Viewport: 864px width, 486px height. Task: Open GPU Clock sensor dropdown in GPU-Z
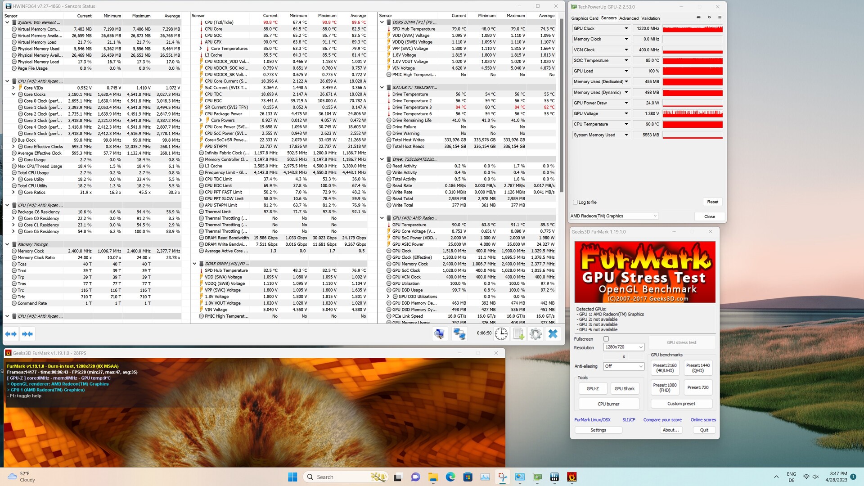(x=626, y=28)
